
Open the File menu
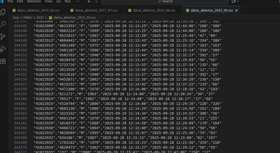pyautogui.click(x=11, y=1)
